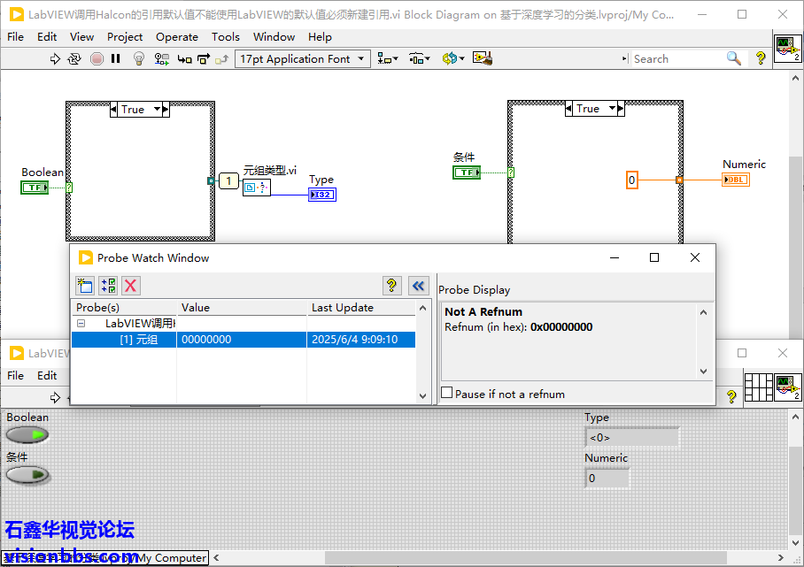Open the 17pt Application Font dropdown

point(303,59)
